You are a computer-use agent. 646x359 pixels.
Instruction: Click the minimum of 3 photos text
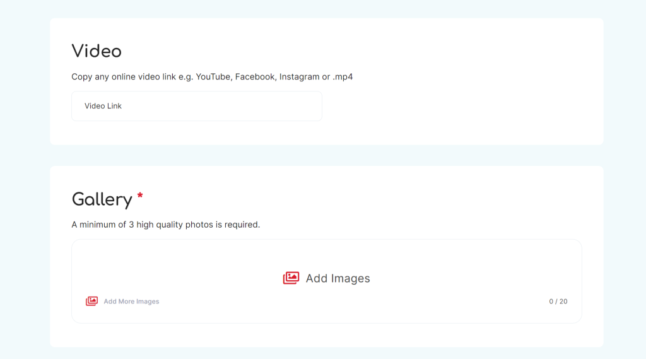166,225
